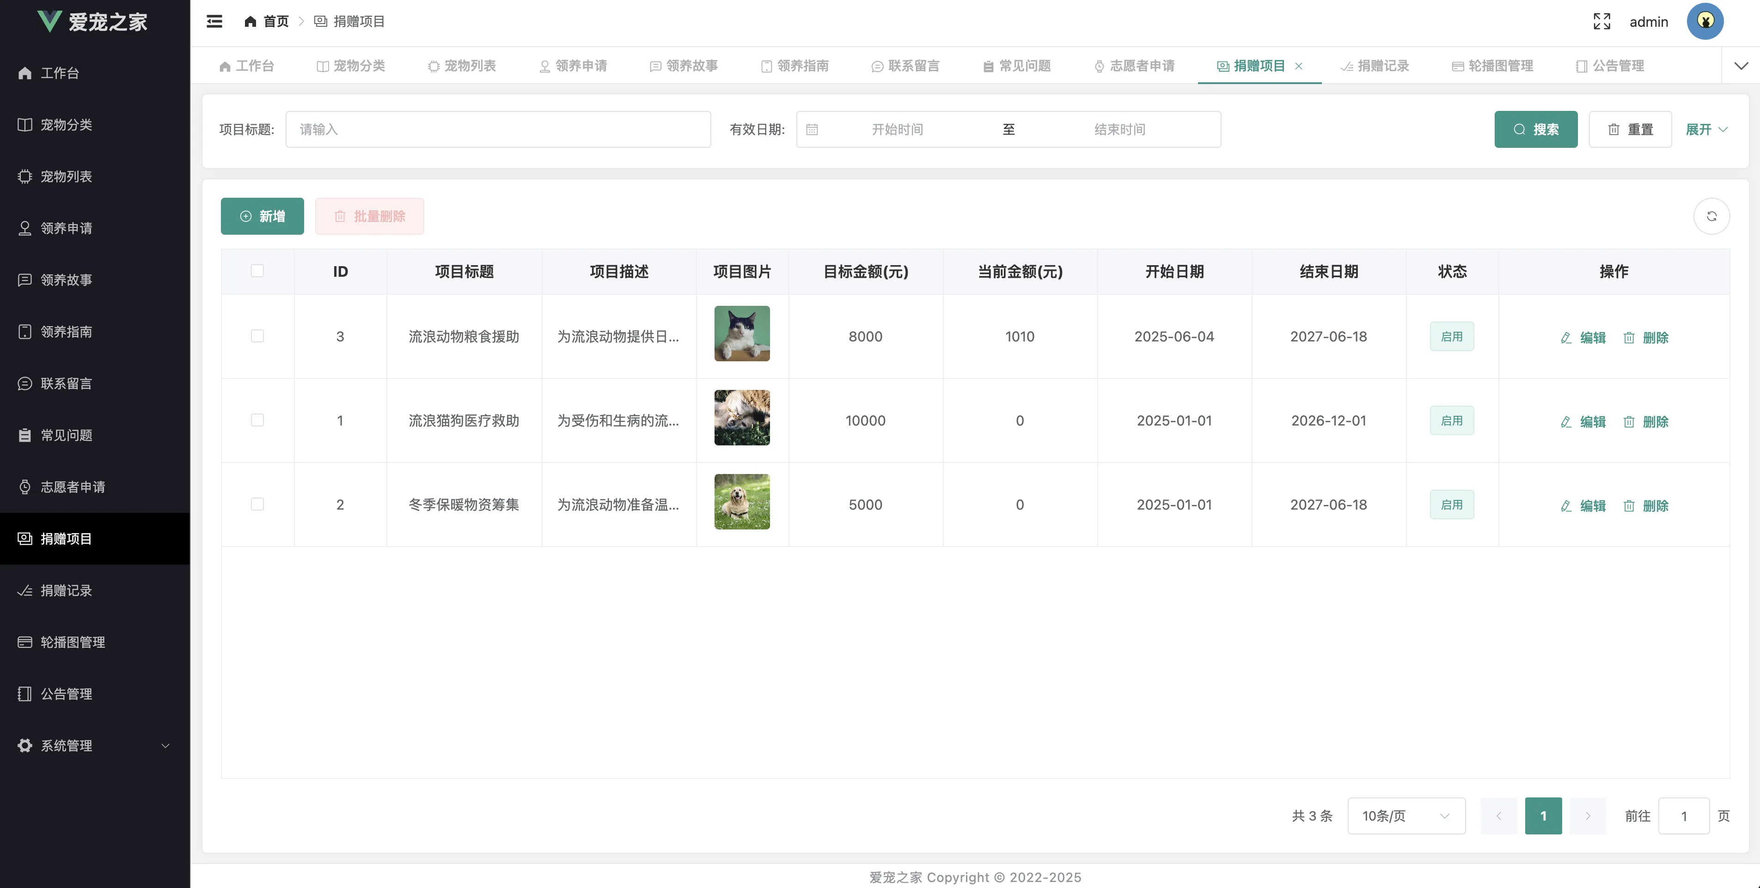The width and height of the screenshot is (1760, 888).
Task: Refresh table with circular arrows icon
Action: coord(1711,216)
